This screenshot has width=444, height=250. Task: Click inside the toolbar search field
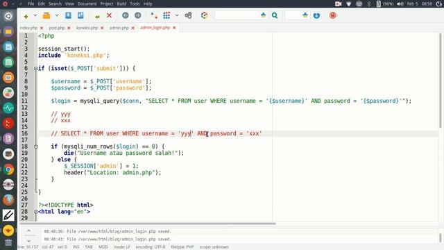tap(237, 15)
